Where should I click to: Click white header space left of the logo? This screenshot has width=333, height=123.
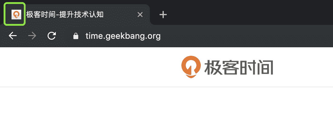[89, 67]
